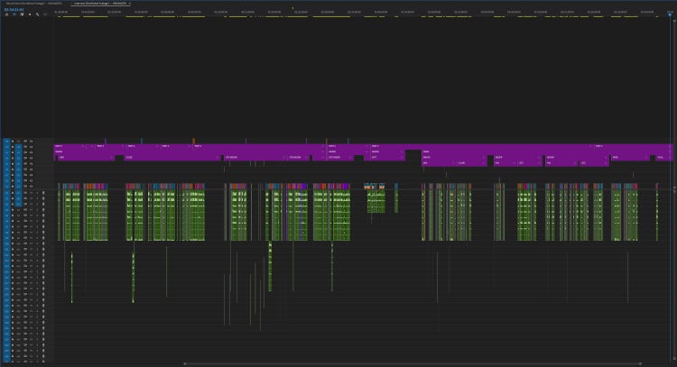Toggle source patching on track A1
Screen dimensions: 677x367
[x=7, y=193]
